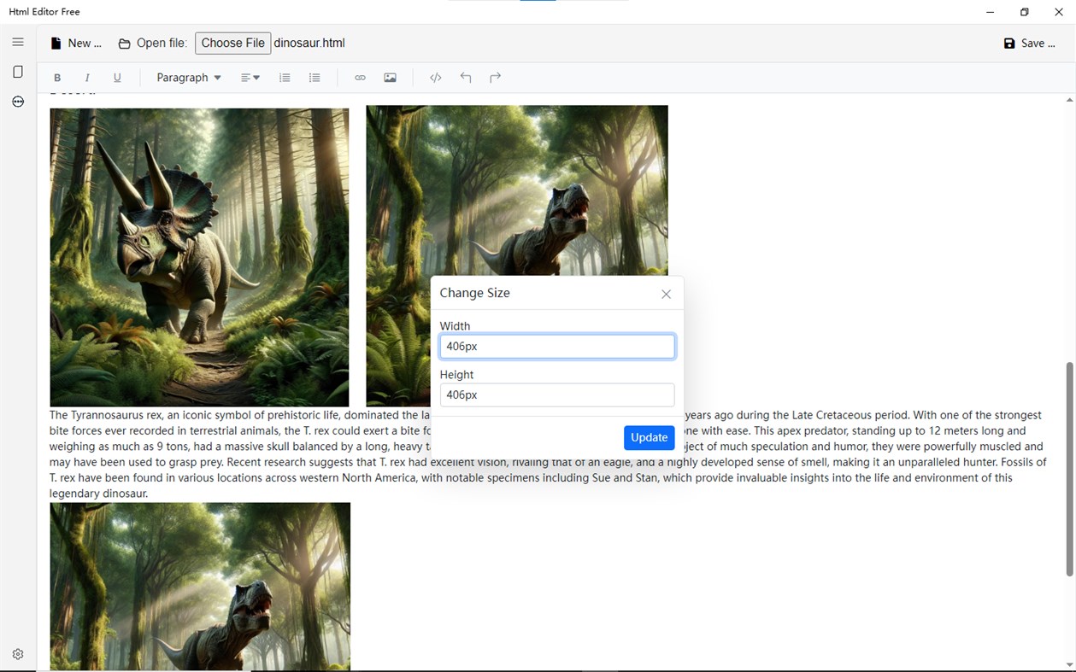Toggle underline formatting
The width and height of the screenshot is (1076, 672).
[117, 78]
